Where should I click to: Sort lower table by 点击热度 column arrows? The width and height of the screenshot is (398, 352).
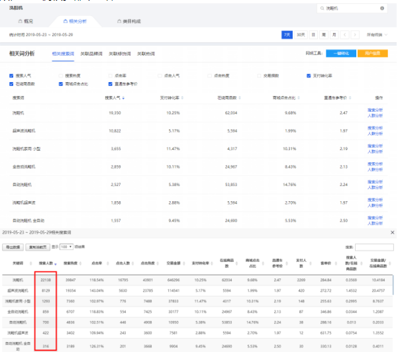(x=158, y=263)
